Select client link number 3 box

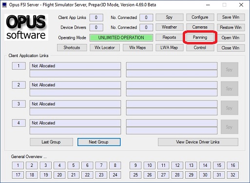tap(19, 104)
